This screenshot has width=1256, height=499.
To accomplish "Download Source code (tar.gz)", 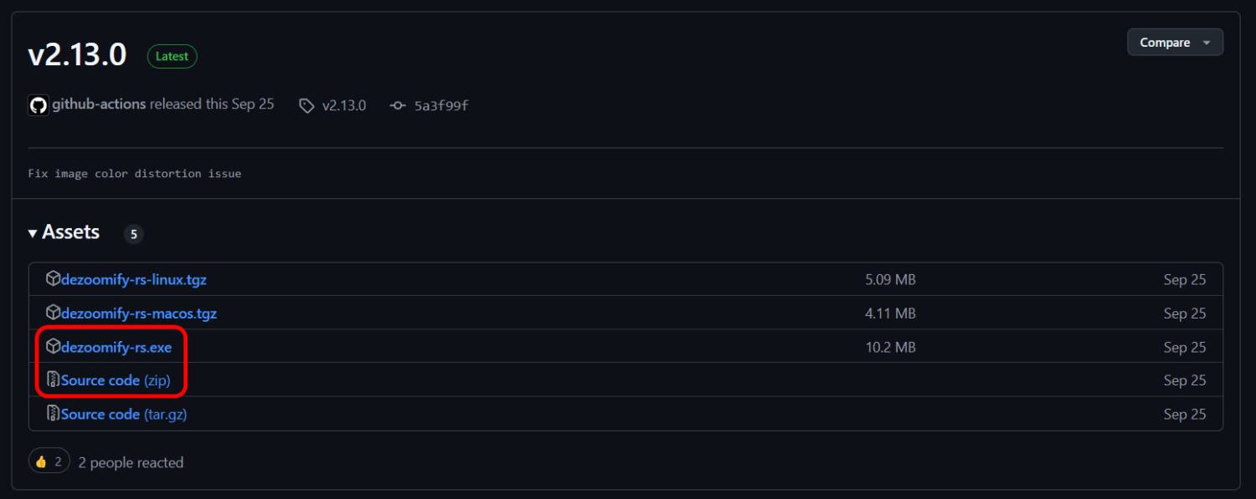I will [x=124, y=414].
